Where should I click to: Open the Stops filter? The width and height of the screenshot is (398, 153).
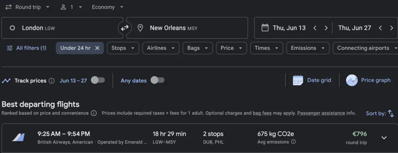[123, 48]
